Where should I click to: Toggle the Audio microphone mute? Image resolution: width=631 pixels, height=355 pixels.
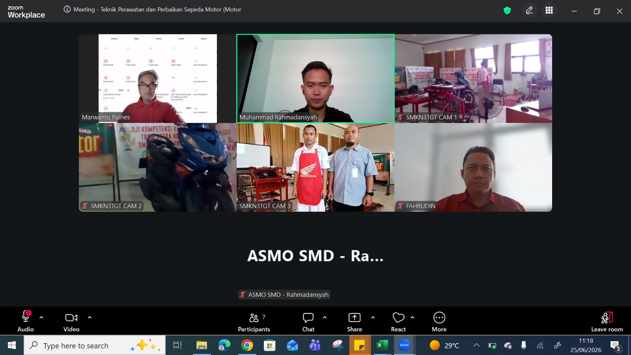(x=26, y=321)
